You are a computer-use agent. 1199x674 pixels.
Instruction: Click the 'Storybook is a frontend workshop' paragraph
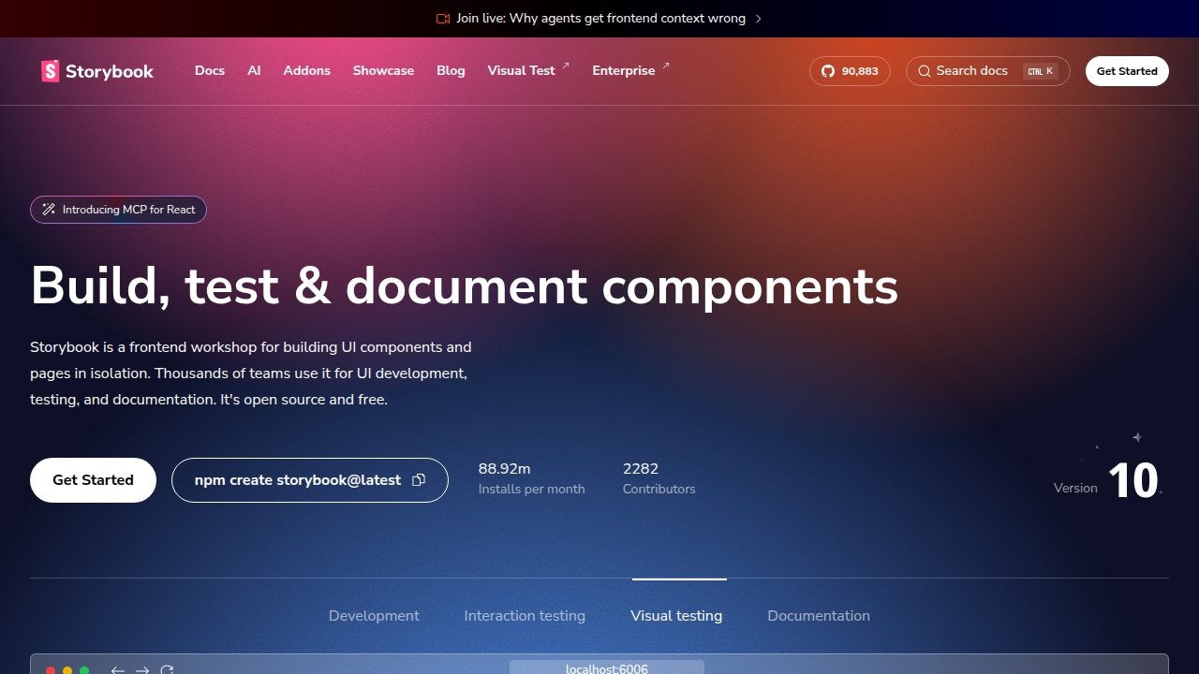pyautogui.click(x=251, y=374)
